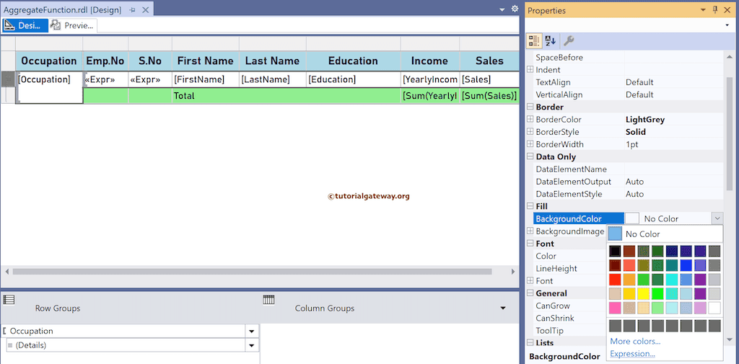Expand the BorderColor property

coord(530,120)
